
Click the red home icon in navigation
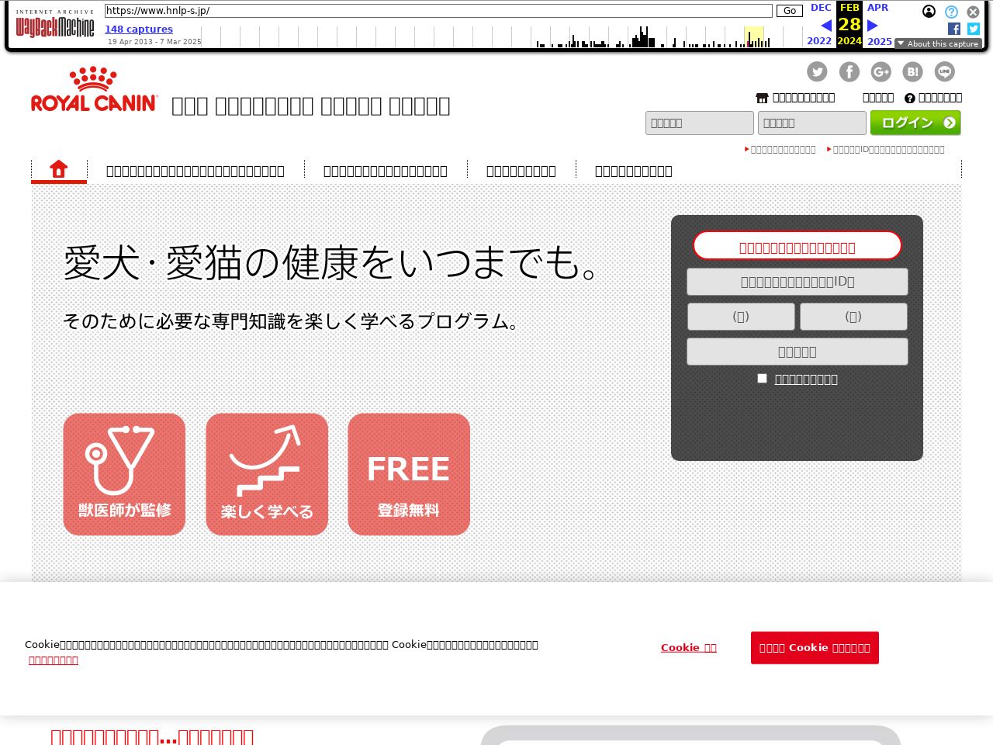click(x=59, y=169)
